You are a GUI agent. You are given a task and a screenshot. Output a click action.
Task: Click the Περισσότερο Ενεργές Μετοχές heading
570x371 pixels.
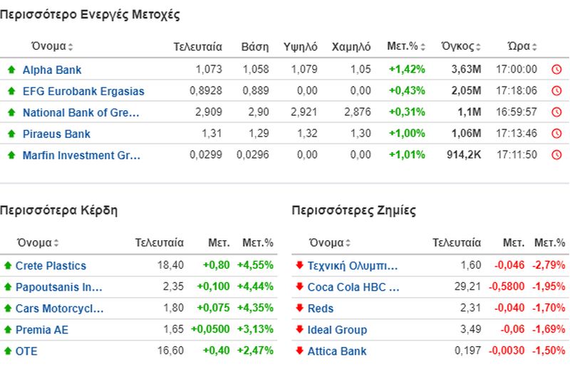(x=90, y=14)
